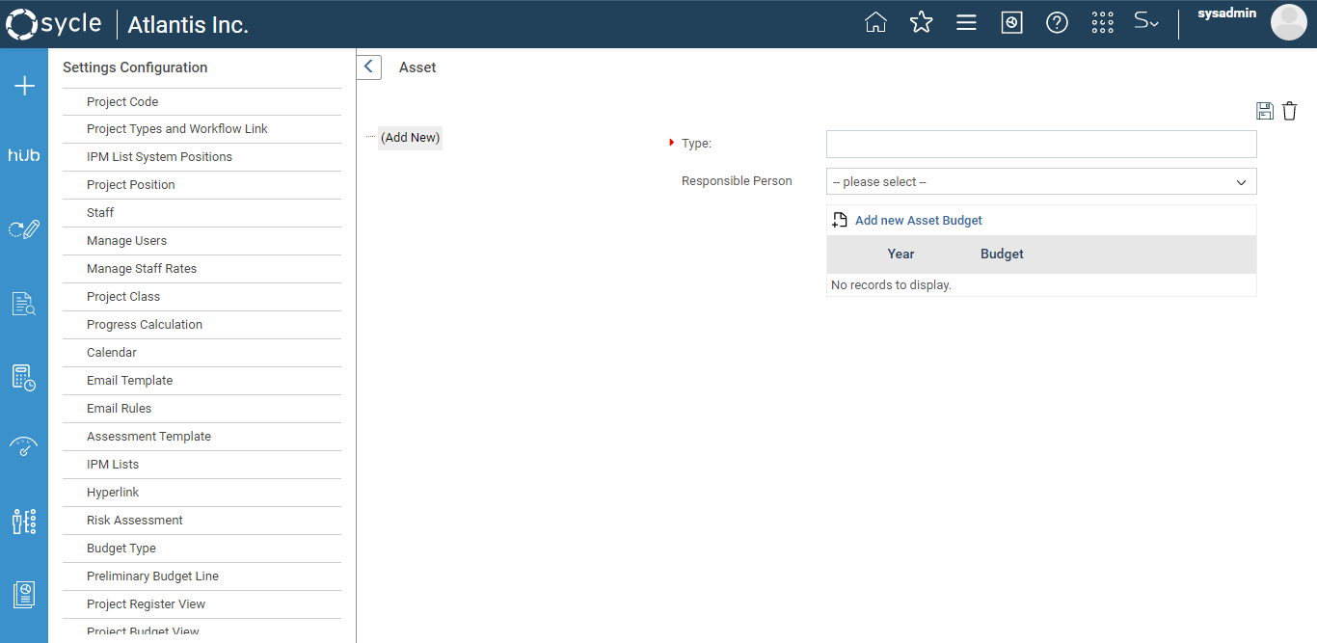Collapse settings panel with back chevron

(x=369, y=67)
